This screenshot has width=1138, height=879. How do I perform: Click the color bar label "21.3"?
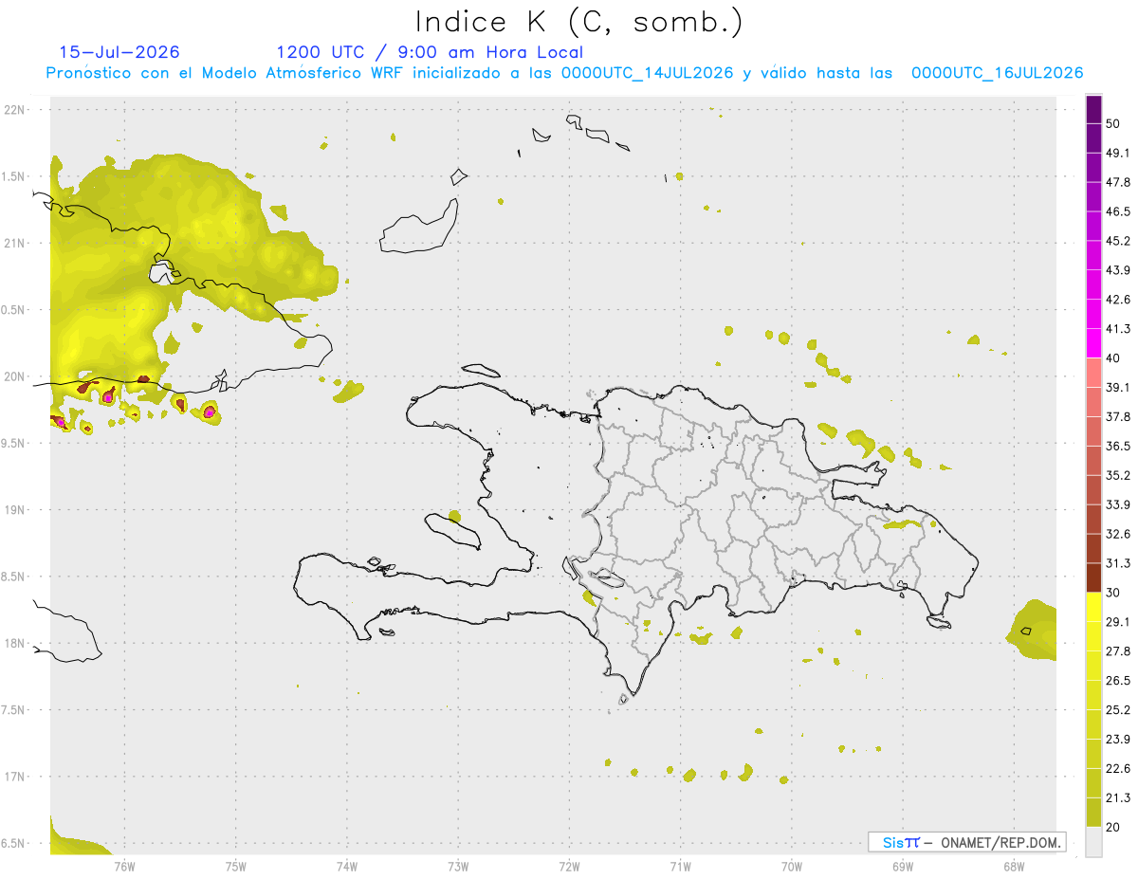(x=1119, y=798)
